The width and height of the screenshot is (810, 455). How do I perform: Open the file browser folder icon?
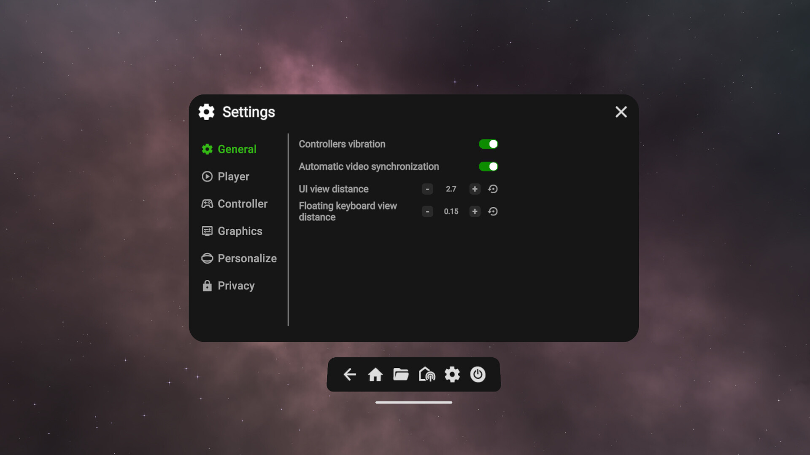pyautogui.click(x=401, y=374)
